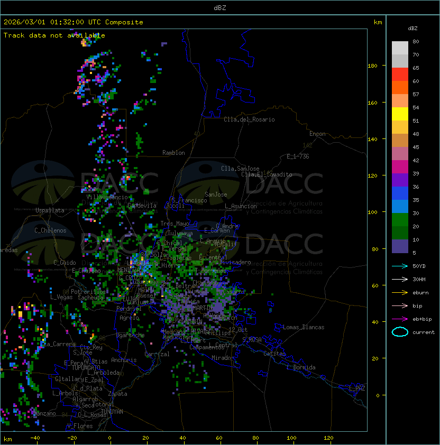Click the 'Clla.El_Cavadito' map label

[x=267, y=174]
